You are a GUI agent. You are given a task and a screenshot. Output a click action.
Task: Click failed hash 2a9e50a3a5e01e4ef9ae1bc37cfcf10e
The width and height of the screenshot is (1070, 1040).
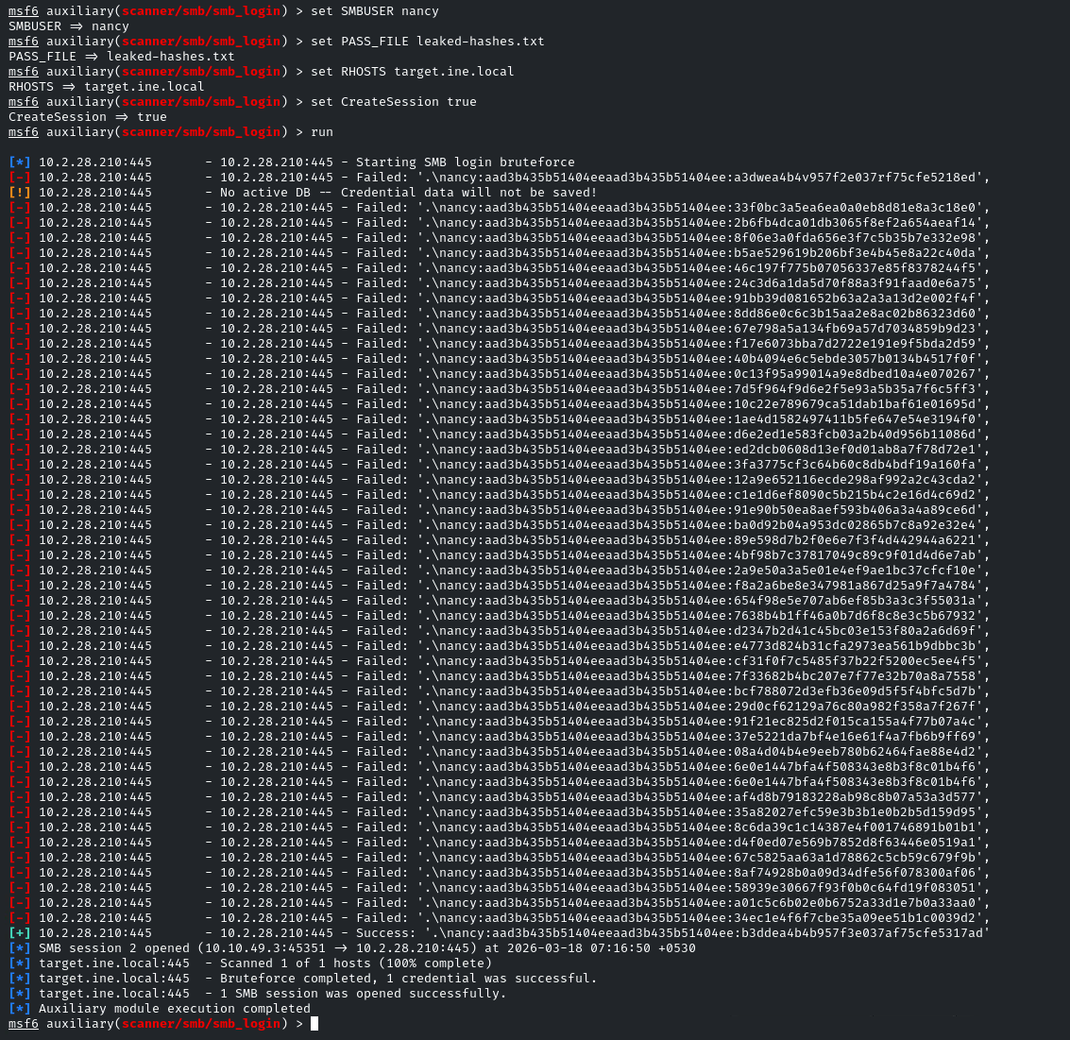(x=855, y=570)
